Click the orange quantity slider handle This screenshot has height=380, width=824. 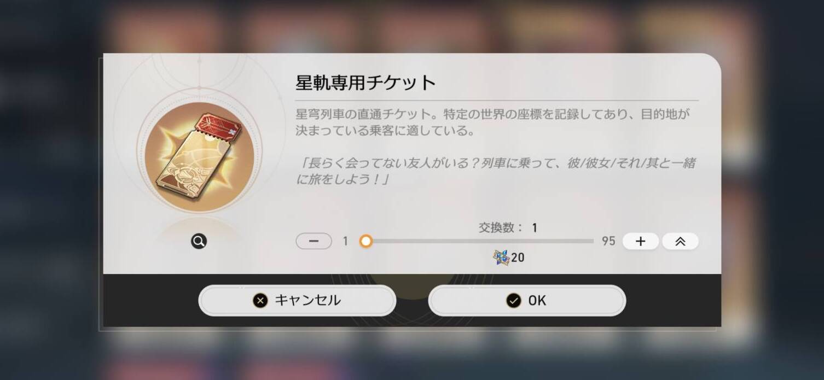point(366,241)
